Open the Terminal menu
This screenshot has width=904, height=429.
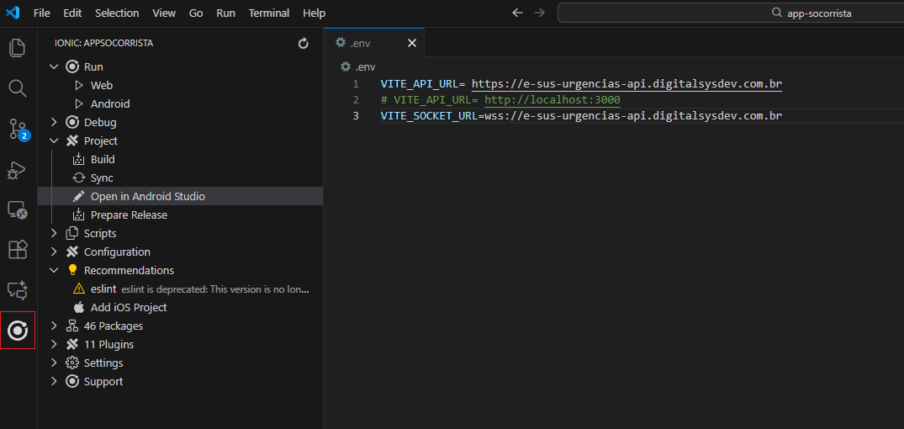click(x=268, y=13)
